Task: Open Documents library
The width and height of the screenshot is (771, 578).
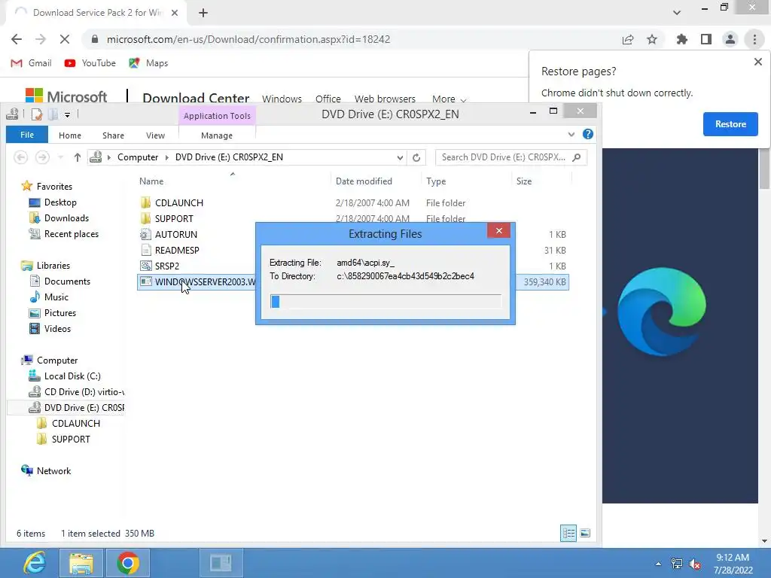Action: pyautogui.click(x=67, y=281)
